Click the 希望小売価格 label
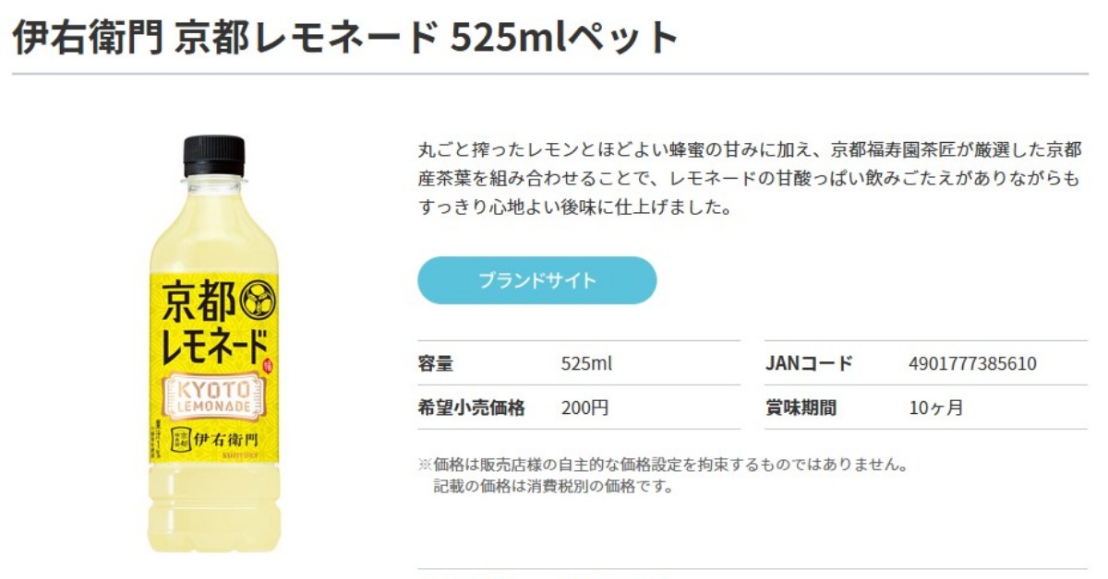 (x=471, y=408)
